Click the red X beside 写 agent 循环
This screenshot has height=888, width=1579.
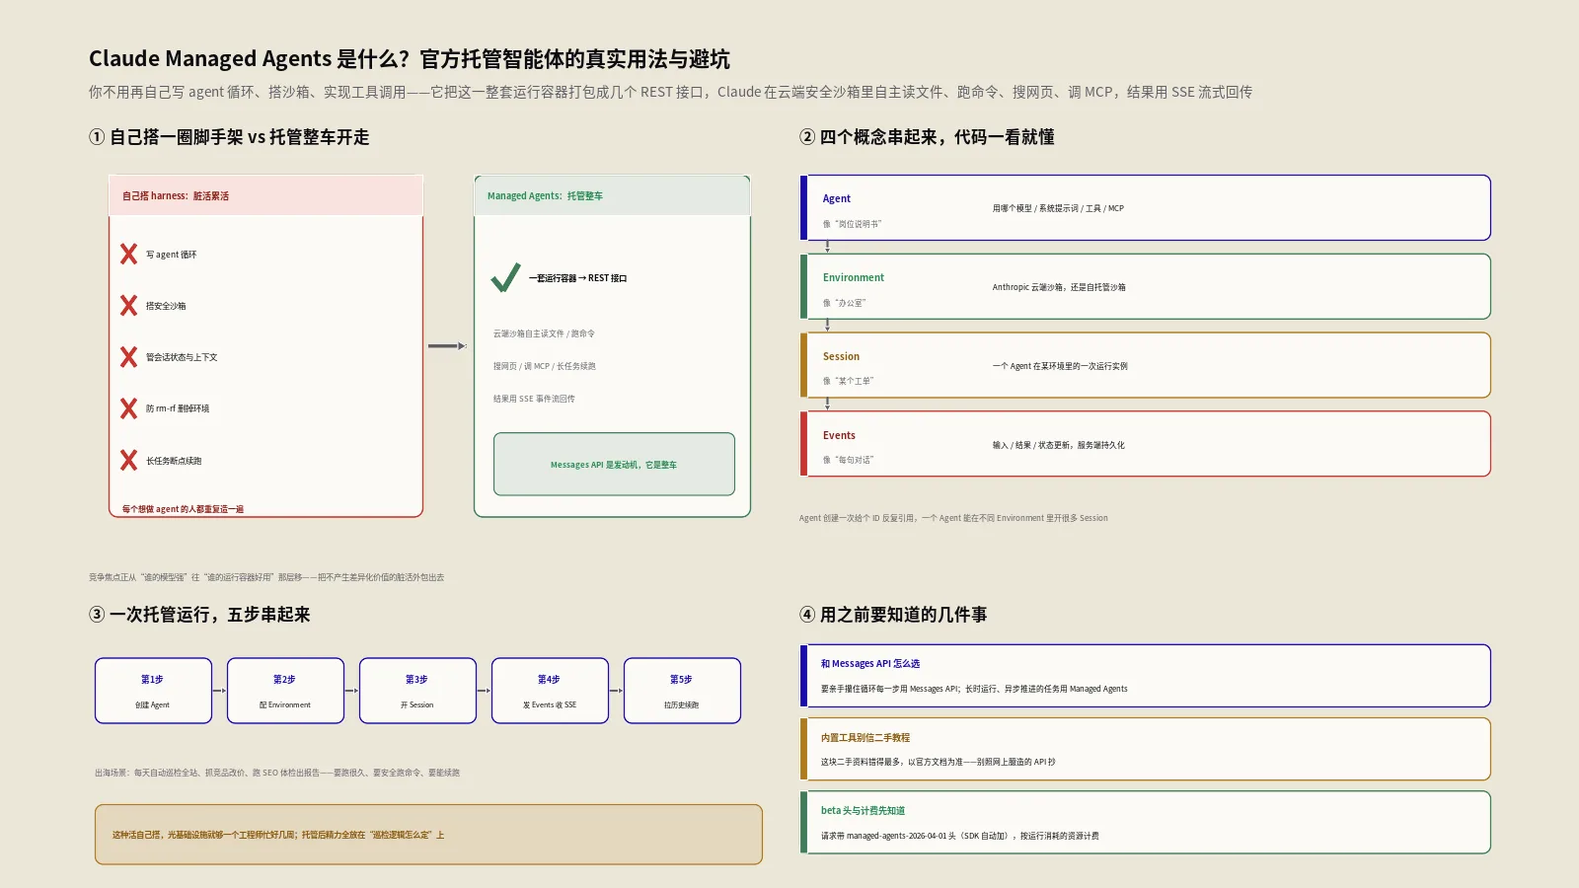(x=128, y=255)
